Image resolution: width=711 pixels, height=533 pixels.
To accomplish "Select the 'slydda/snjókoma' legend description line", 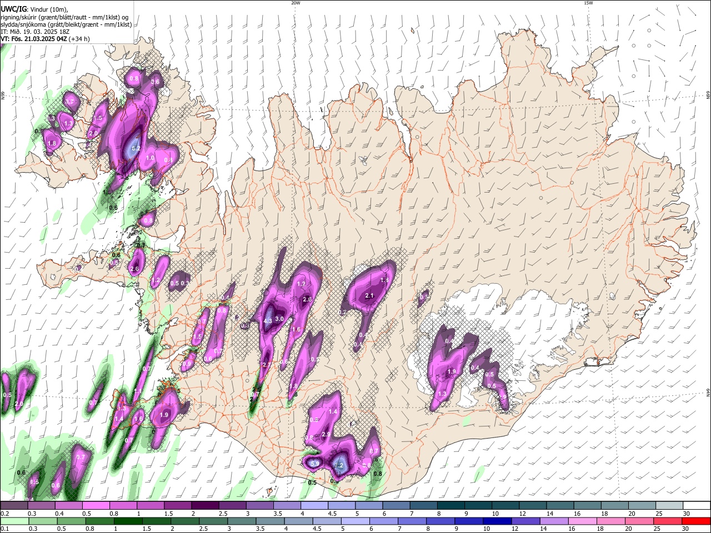I will [66, 24].
